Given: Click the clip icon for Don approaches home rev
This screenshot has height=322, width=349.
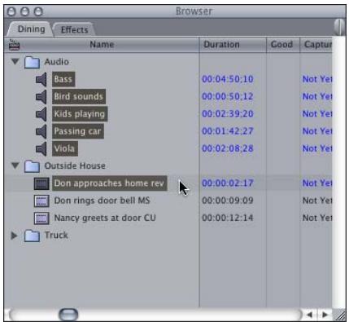Looking at the screenshot, I should (41, 183).
